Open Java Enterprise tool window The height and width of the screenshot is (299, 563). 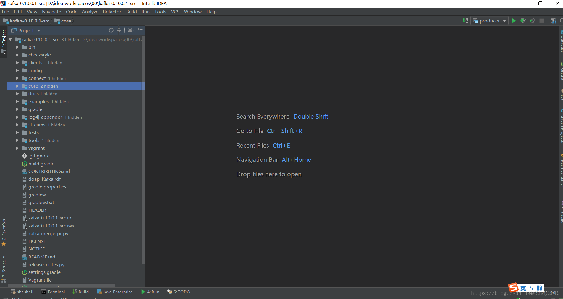(115, 292)
